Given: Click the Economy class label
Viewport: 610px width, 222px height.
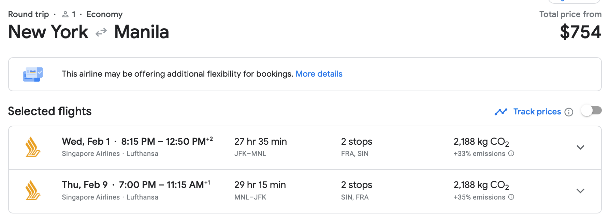Looking at the screenshot, I should (104, 14).
